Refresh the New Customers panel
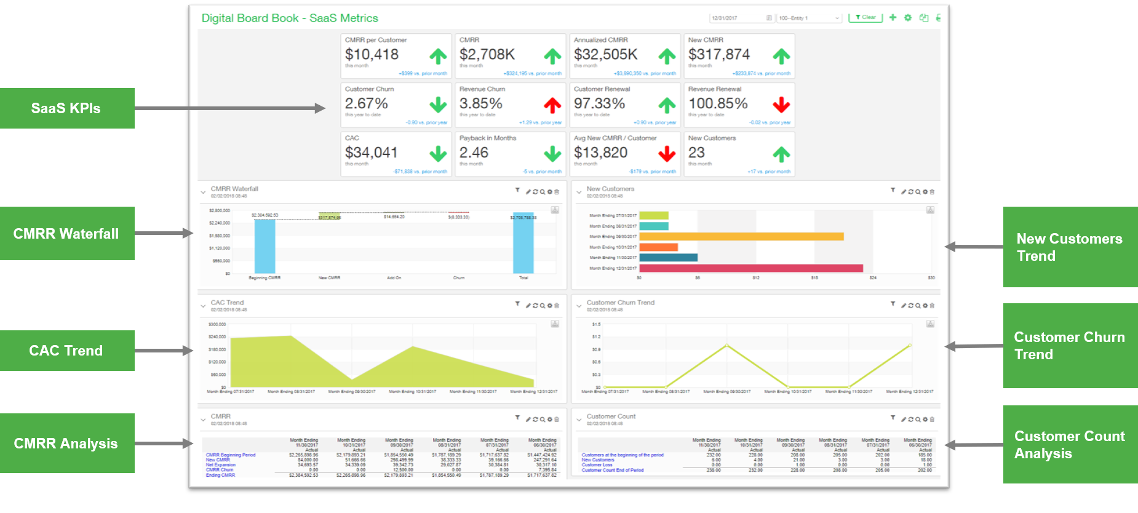 [910, 192]
